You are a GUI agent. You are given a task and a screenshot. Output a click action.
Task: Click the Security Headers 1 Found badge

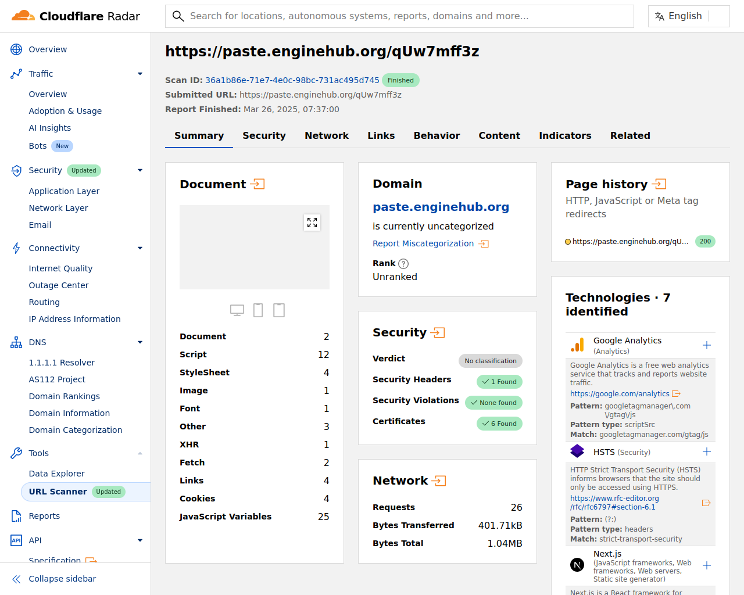[499, 382]
